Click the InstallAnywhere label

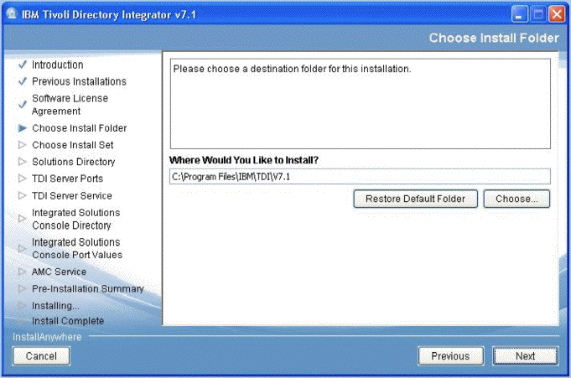[x=47, y=337]
